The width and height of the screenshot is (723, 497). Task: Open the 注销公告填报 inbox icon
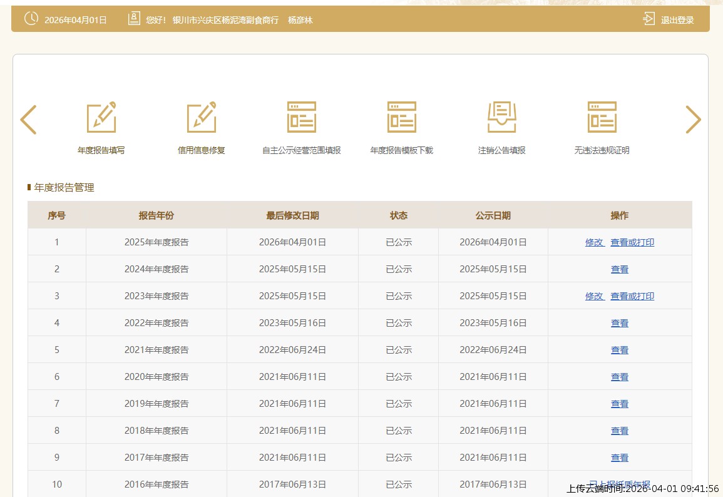pyautogui.click(x=501, y=117)
